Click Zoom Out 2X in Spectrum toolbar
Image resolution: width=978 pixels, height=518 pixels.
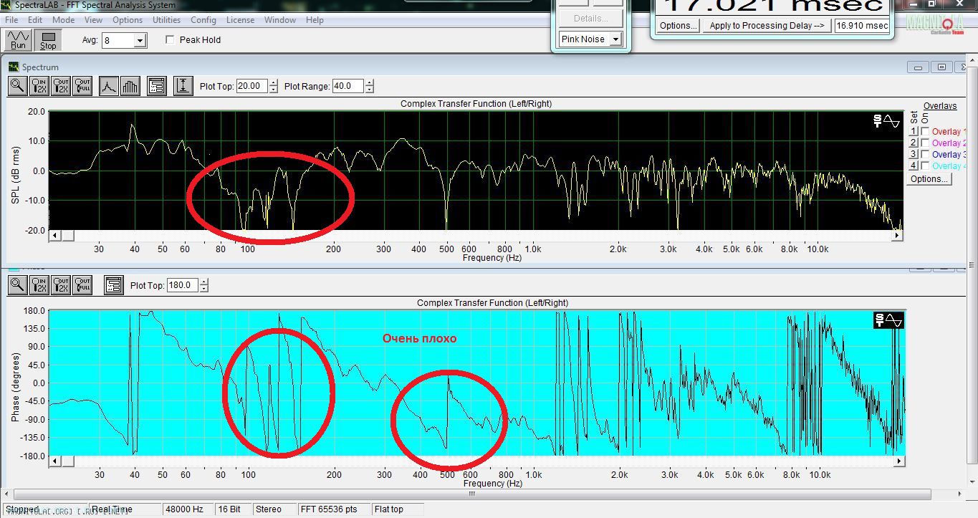click(61, 86)
